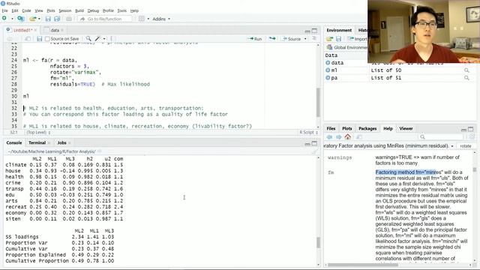Click the New File plus icon
Viewport: 480px width, 270px height.
click(4, 19)
